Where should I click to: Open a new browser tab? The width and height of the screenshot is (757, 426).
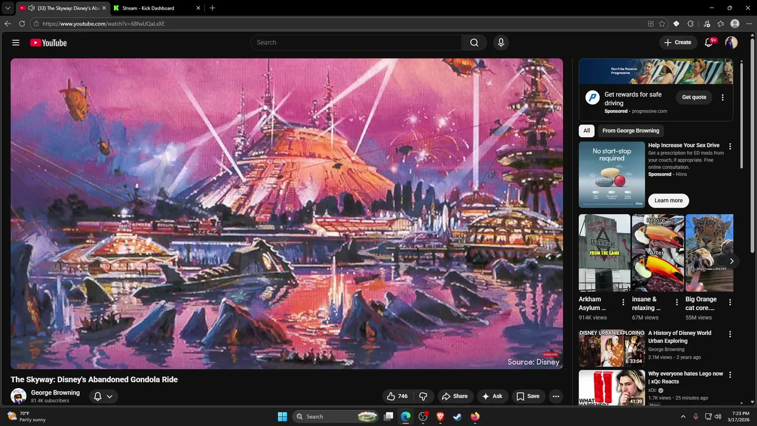(x=212, y=8)
